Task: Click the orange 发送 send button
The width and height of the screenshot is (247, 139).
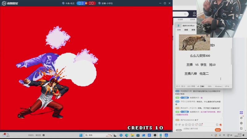Action: (218, 130)
